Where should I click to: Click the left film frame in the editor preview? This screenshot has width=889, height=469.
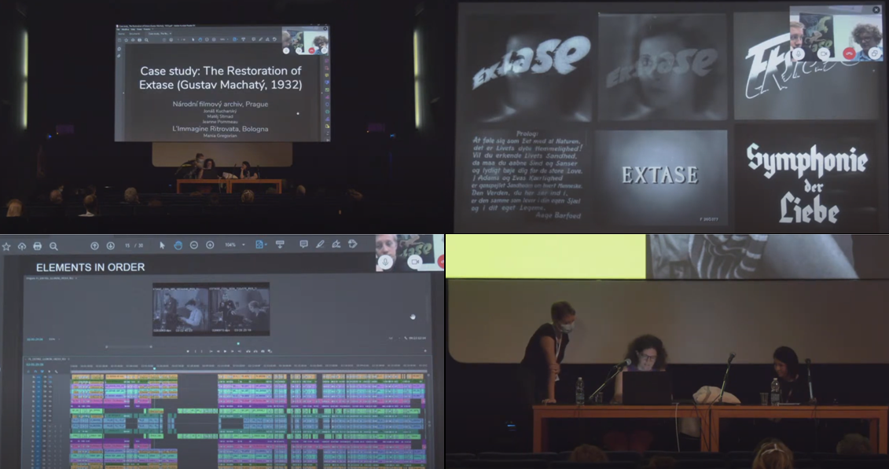pyautogui.click(x=182, y=310)
